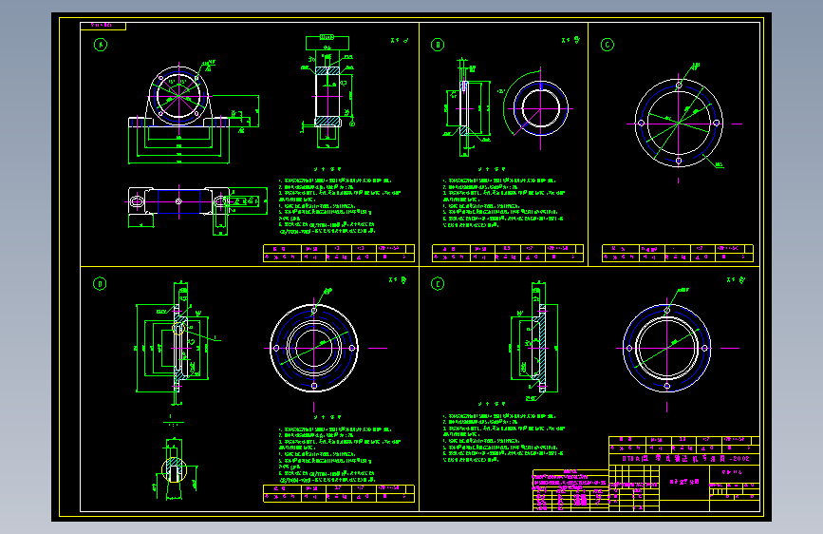Click the right bolt hole on panel D's flange

pyautogui.click(x=351, y=348)
